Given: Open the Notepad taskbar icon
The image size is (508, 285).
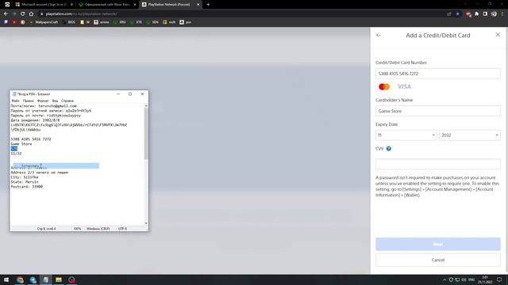Looking at the screenshot, I should pyautogui.click(x=46, y=279).
